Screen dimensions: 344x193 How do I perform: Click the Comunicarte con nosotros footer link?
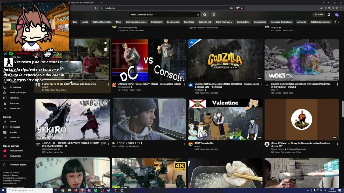pos(14,178)
